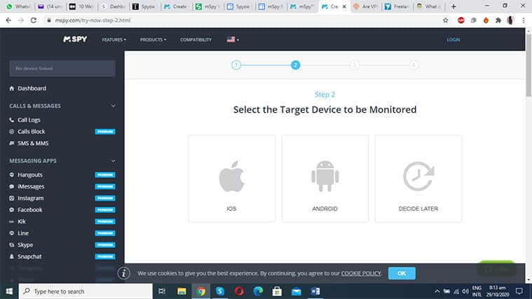This screenshot has height=299, width=532.
Task: Choose the Decide Later option
Action: coord(418,179)
